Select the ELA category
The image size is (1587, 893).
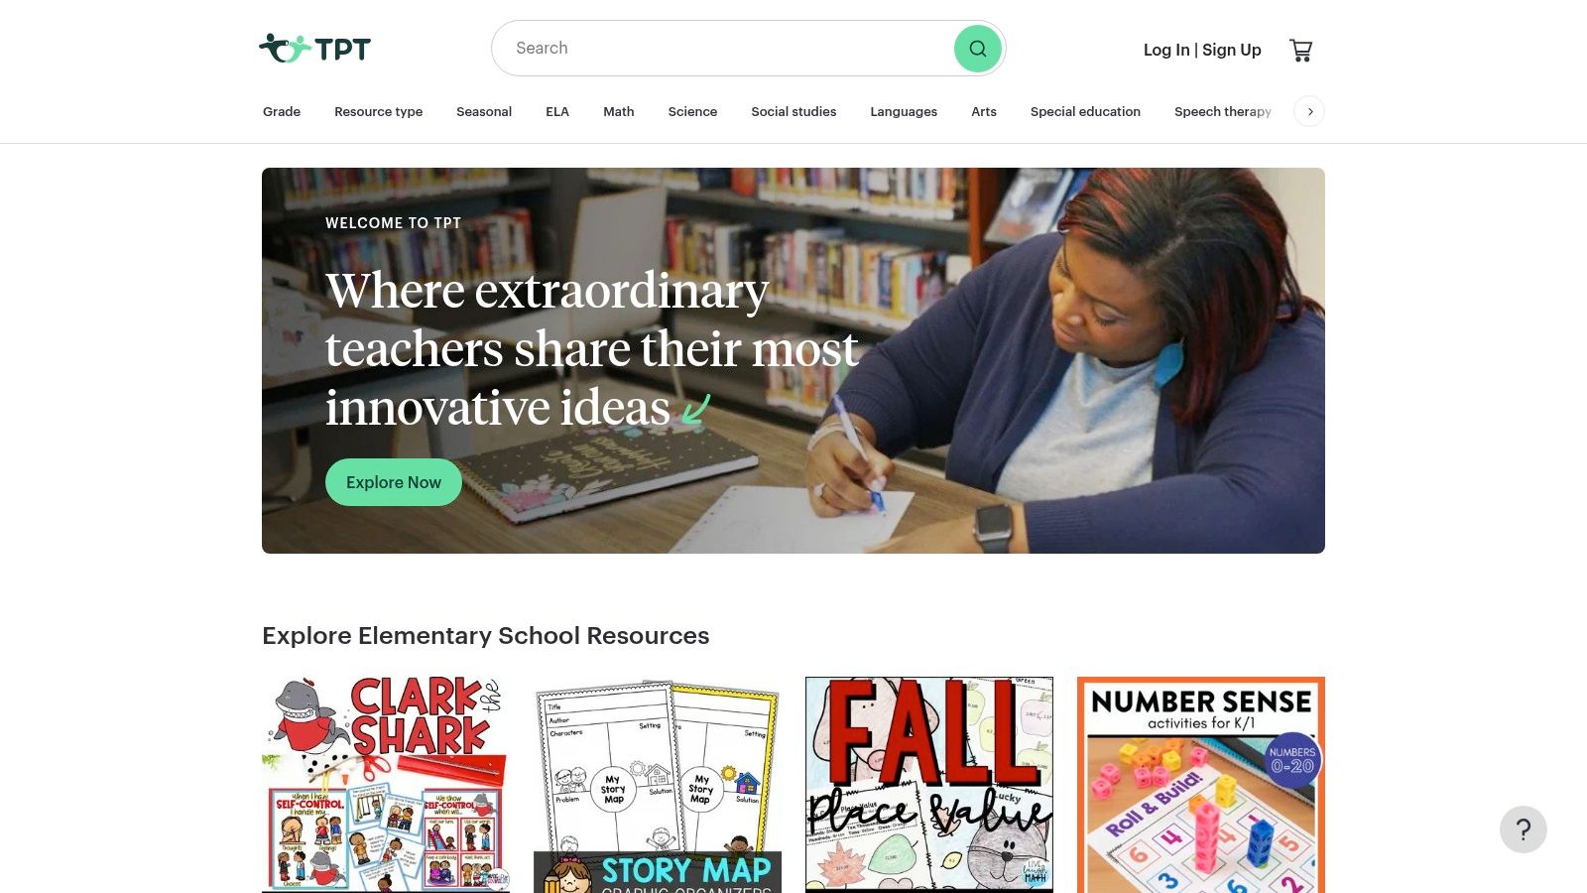click(x=557, y=111)
